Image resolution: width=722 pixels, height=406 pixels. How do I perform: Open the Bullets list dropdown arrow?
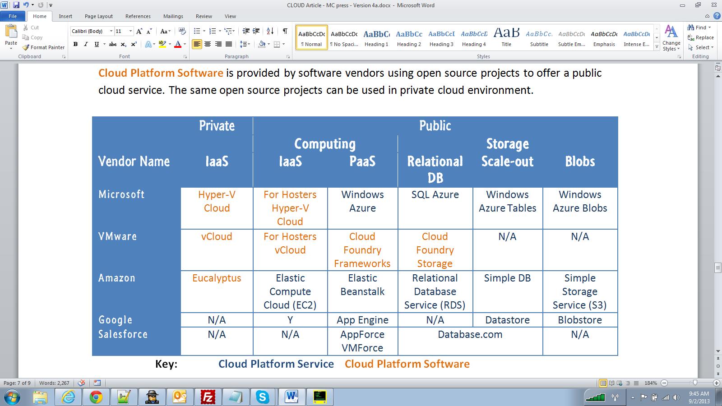[204, 31]
